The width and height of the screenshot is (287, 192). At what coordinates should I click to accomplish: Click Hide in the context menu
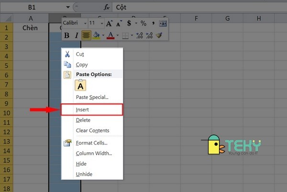[x=92, y=164]
